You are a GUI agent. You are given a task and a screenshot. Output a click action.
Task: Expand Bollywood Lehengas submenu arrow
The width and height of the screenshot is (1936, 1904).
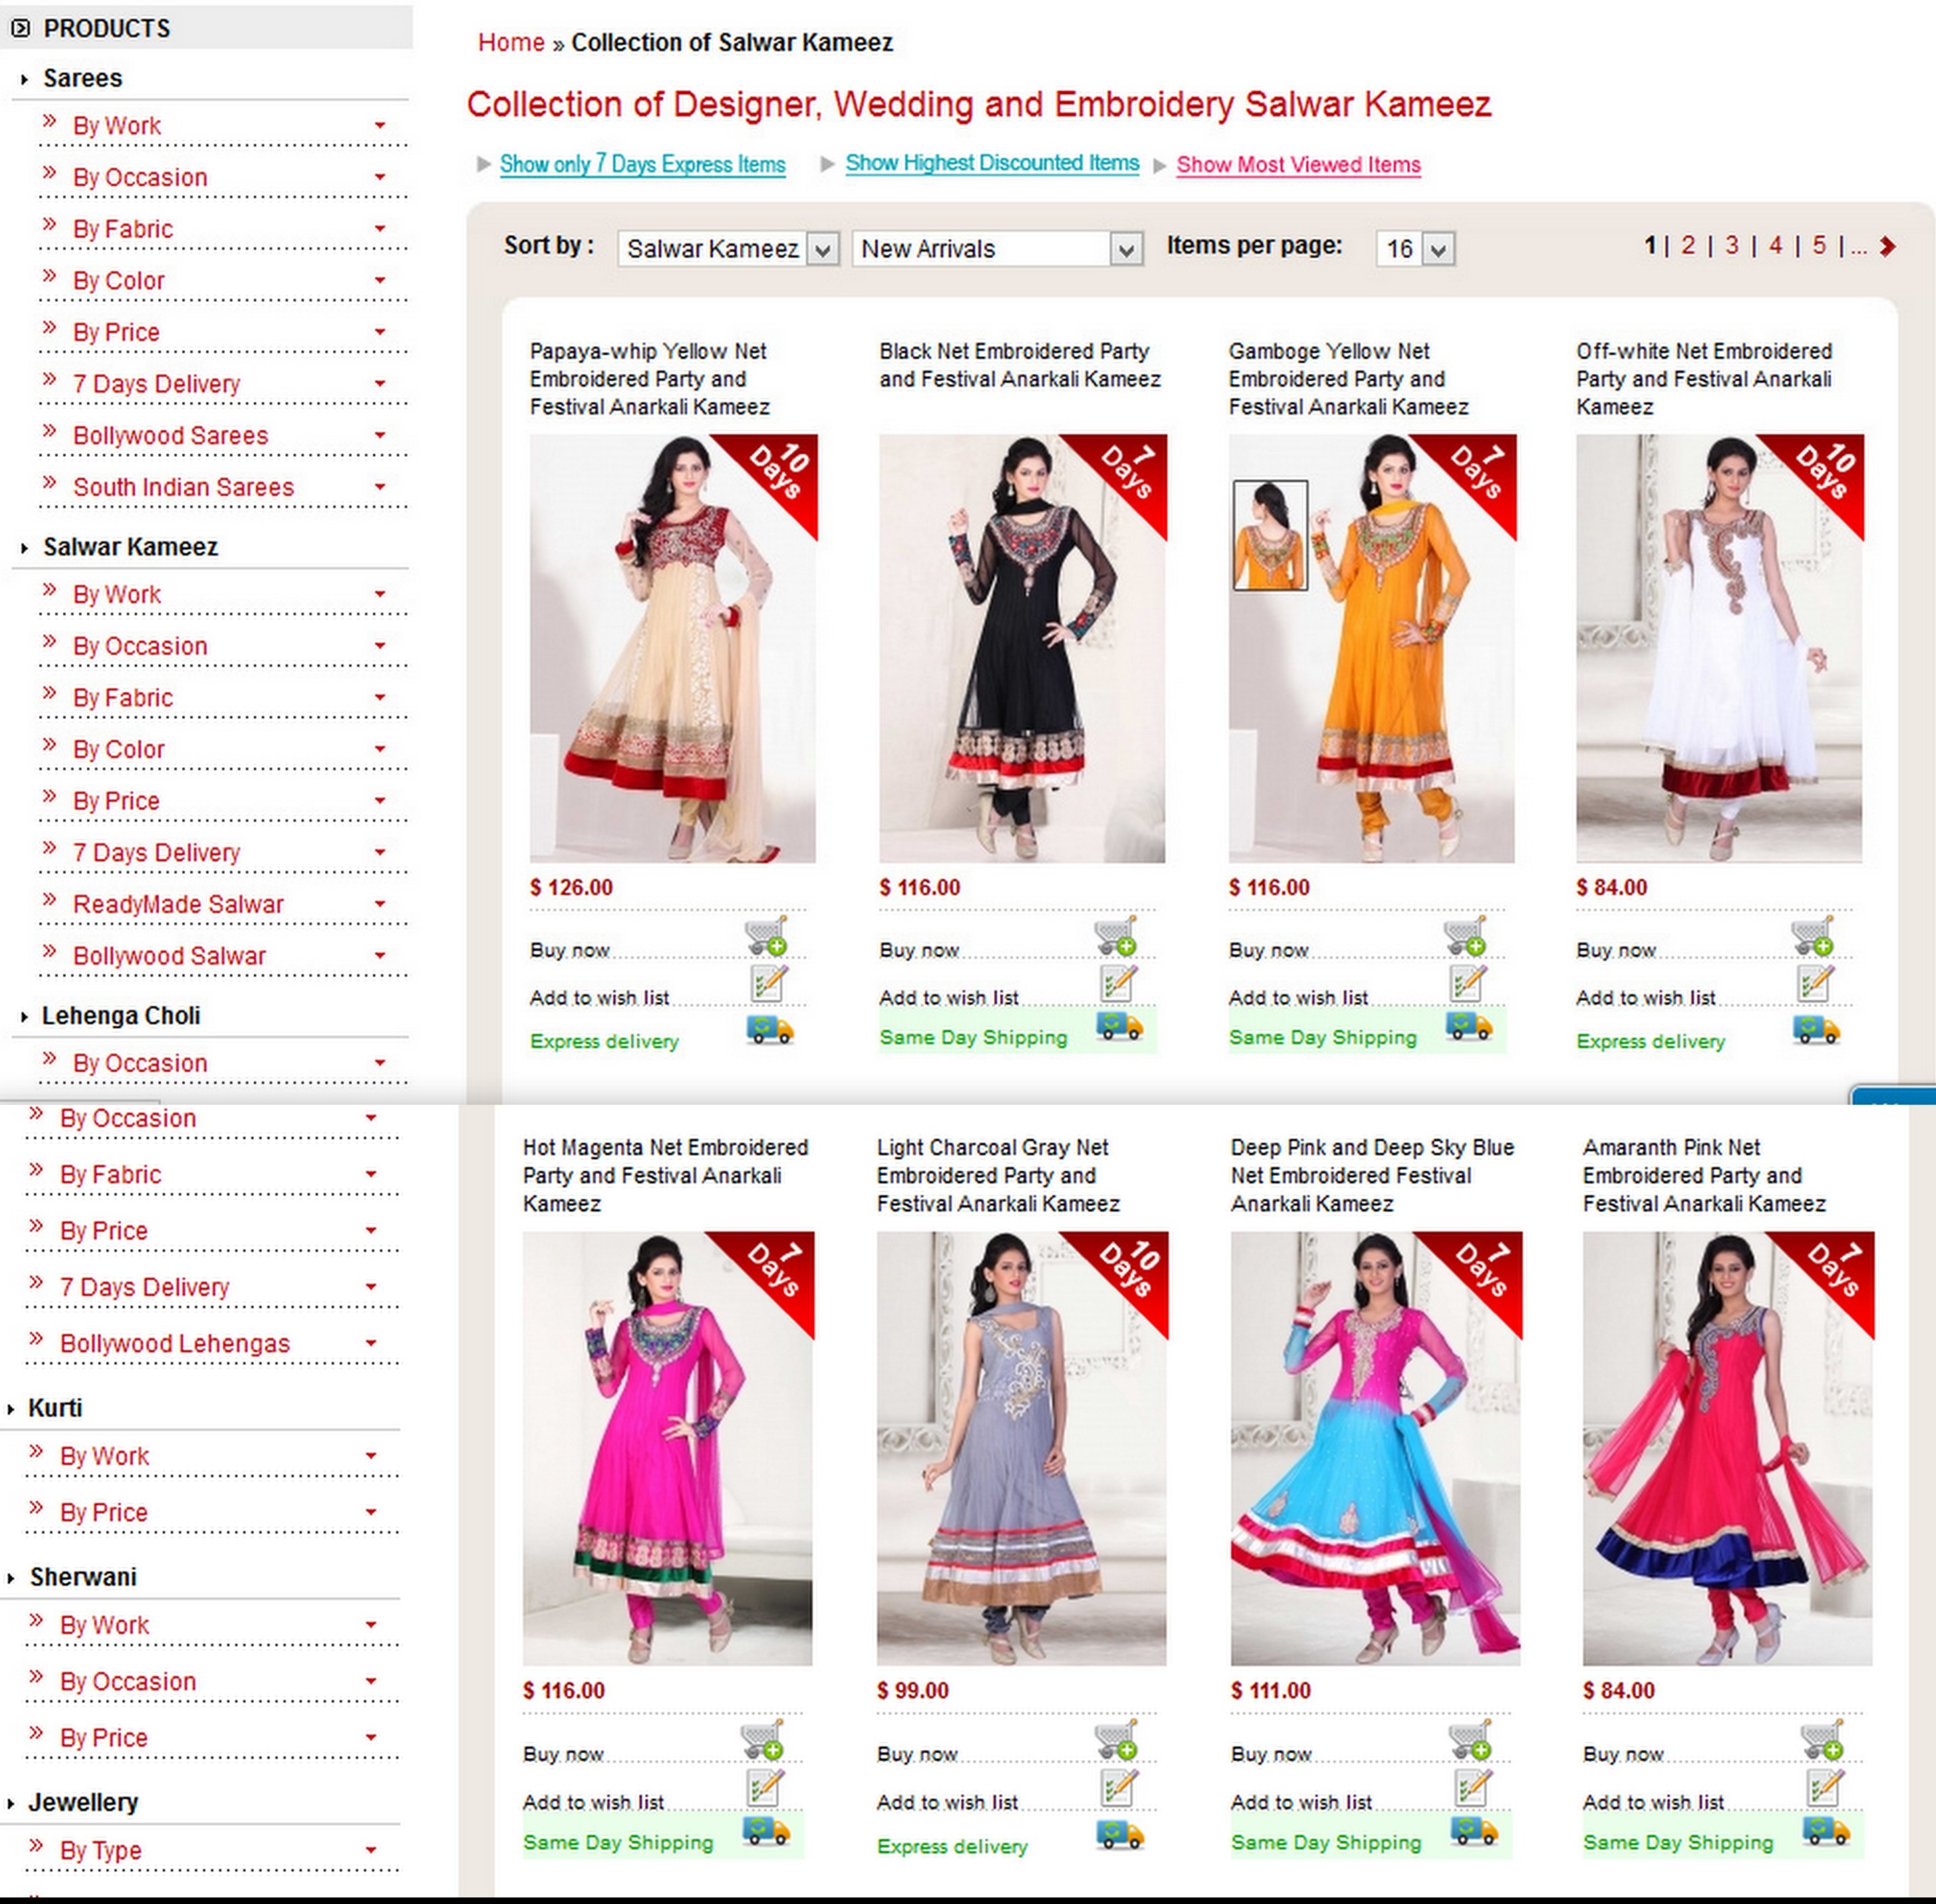tap(371, 1343)
